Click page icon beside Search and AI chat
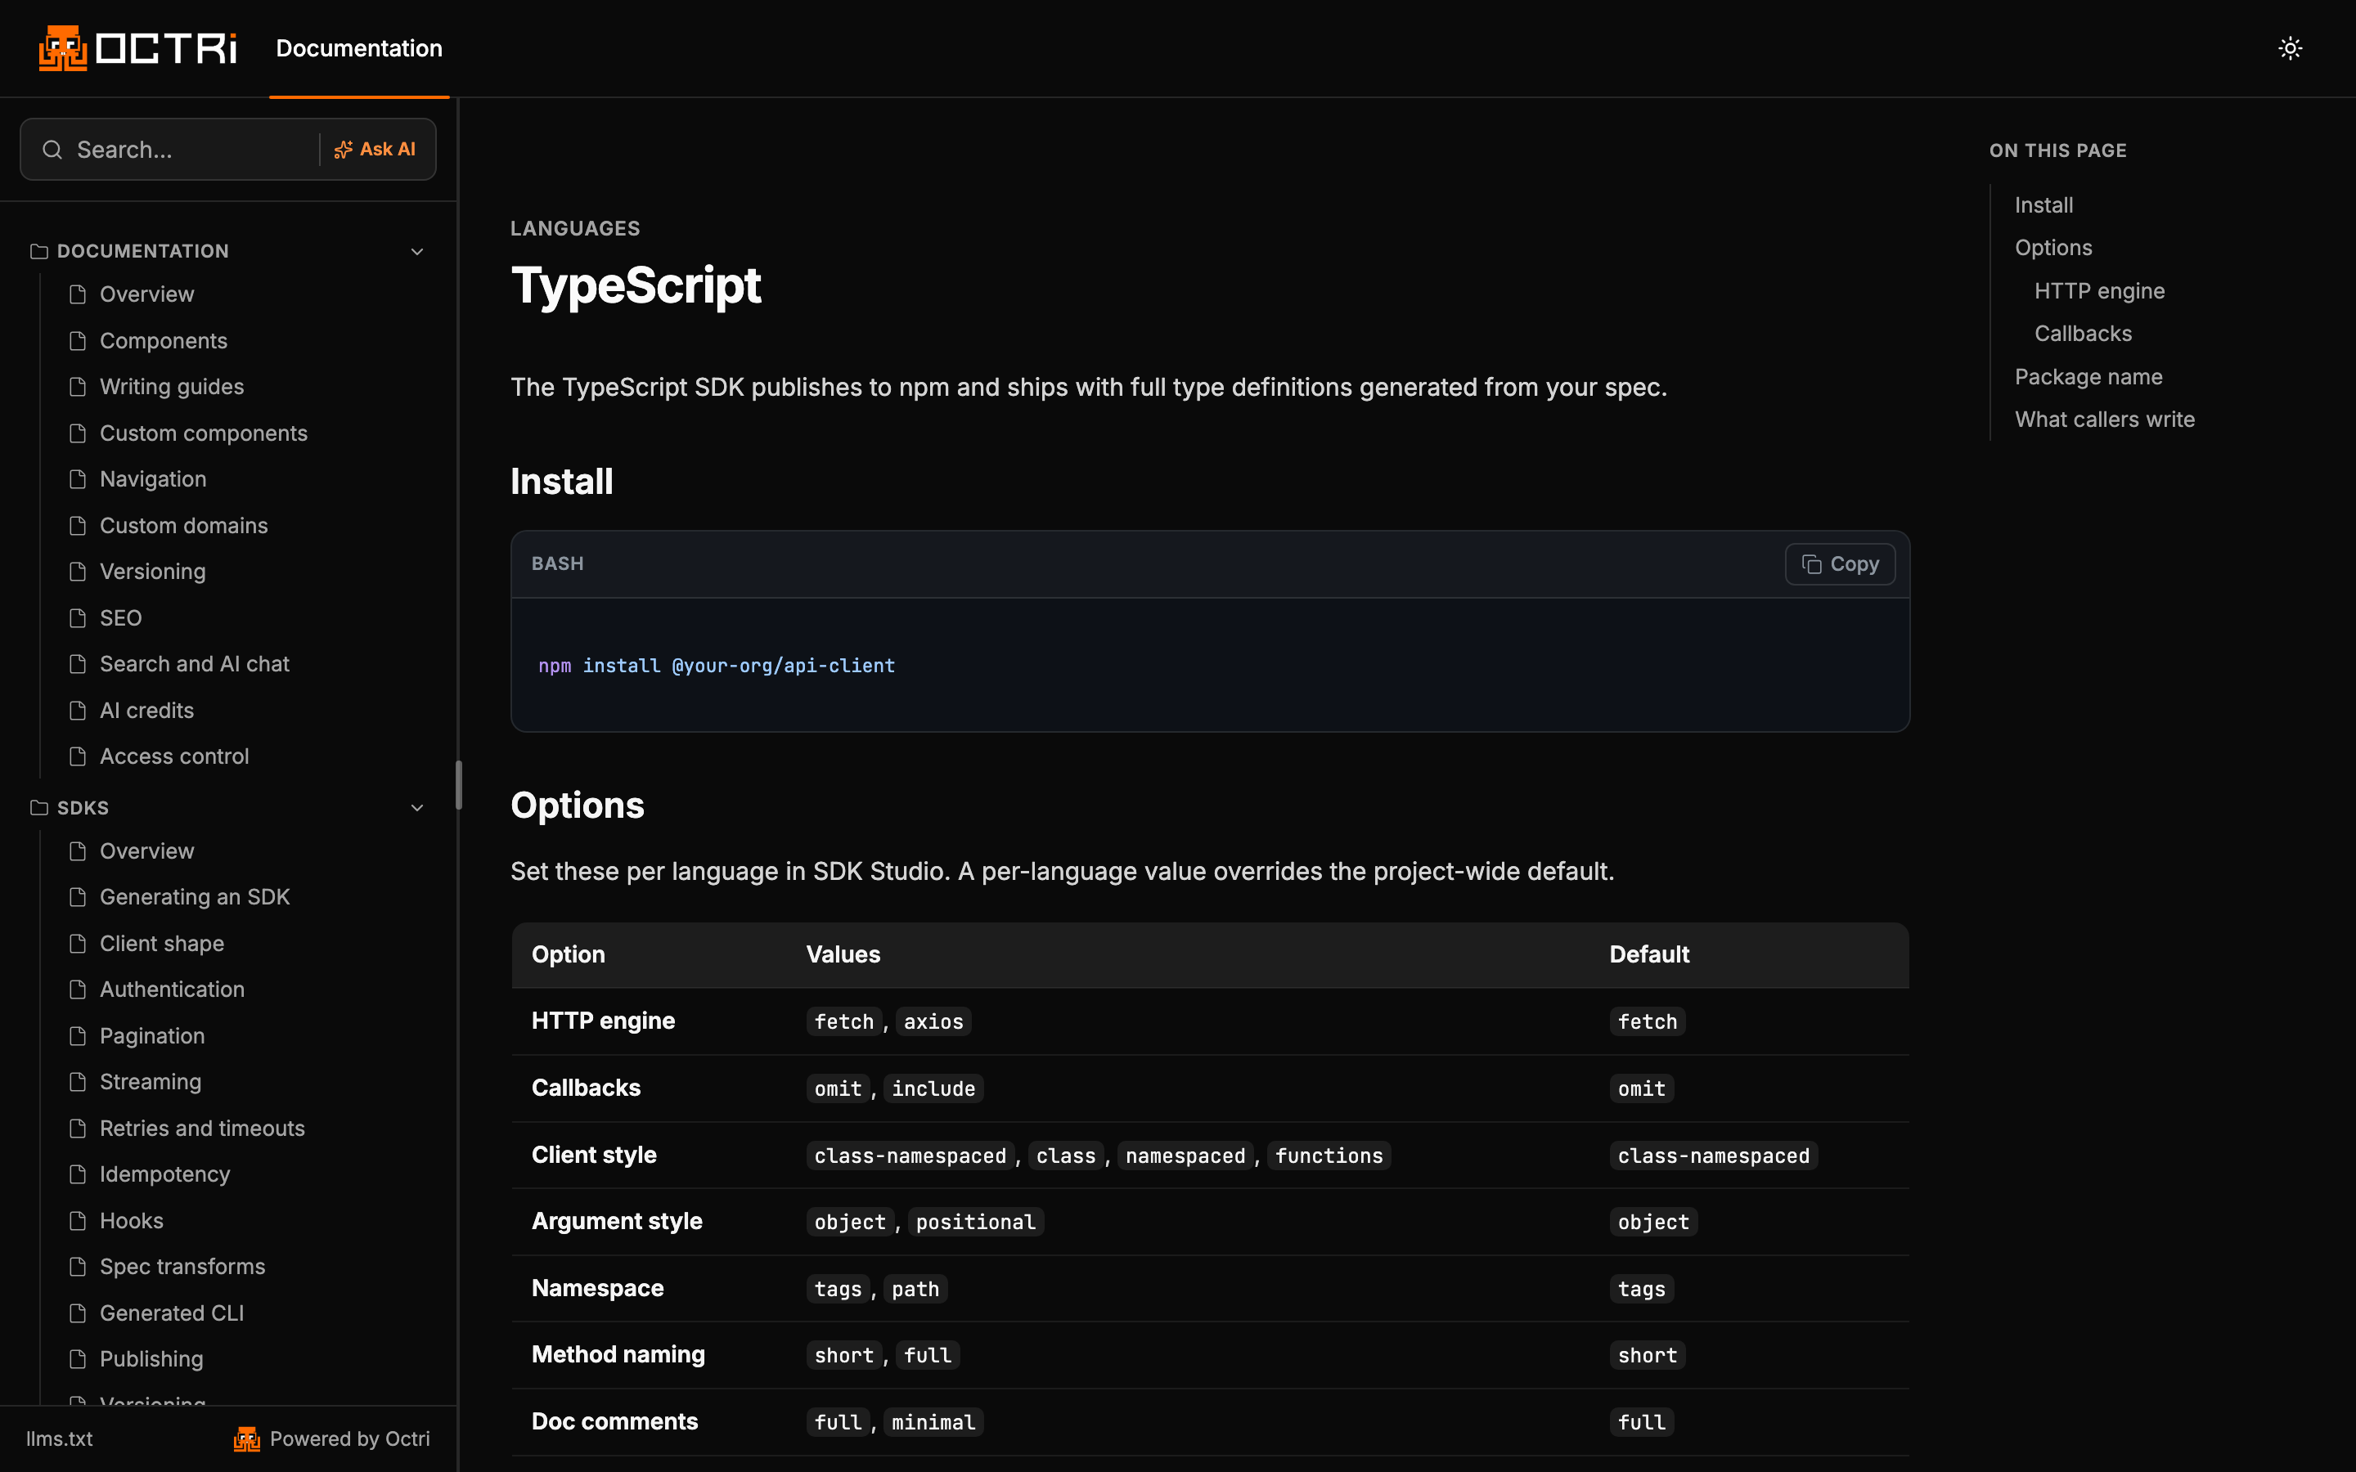 (78, 664)
